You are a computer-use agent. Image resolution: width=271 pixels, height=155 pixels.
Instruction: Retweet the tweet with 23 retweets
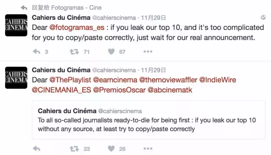point(74,149)
